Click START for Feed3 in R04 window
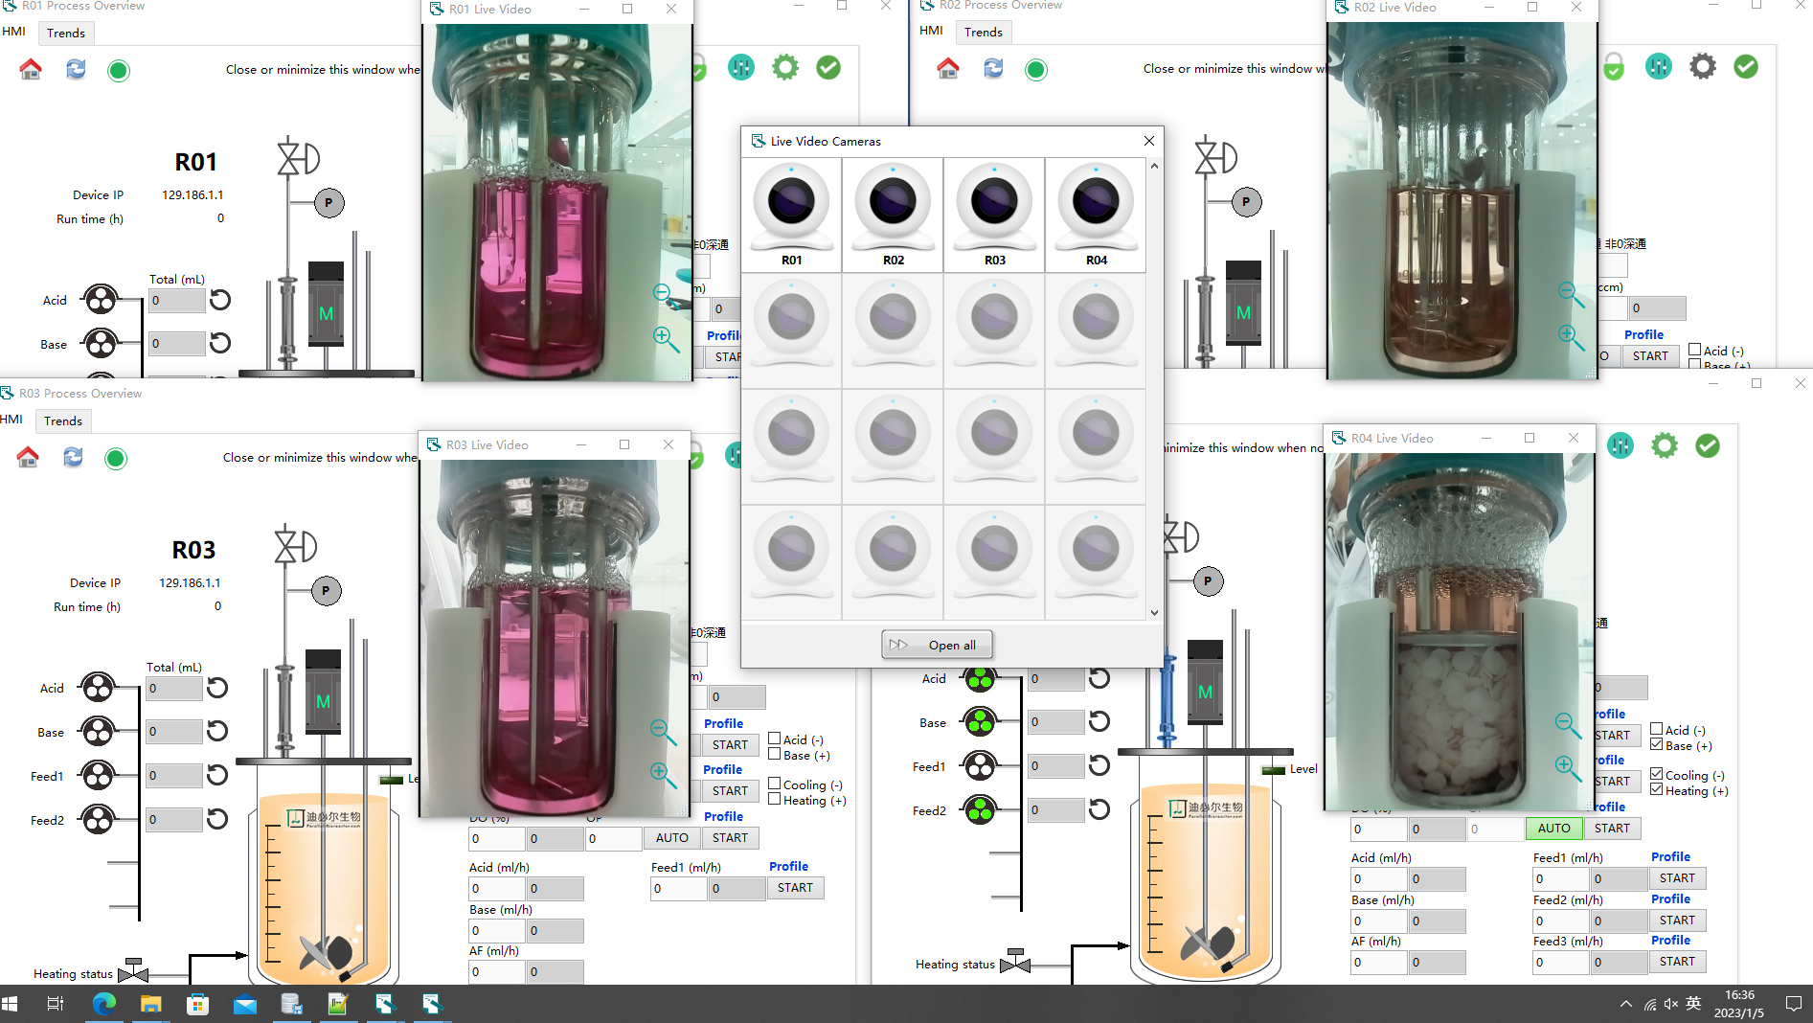 pyautogui.click(x=1677, y=962)
